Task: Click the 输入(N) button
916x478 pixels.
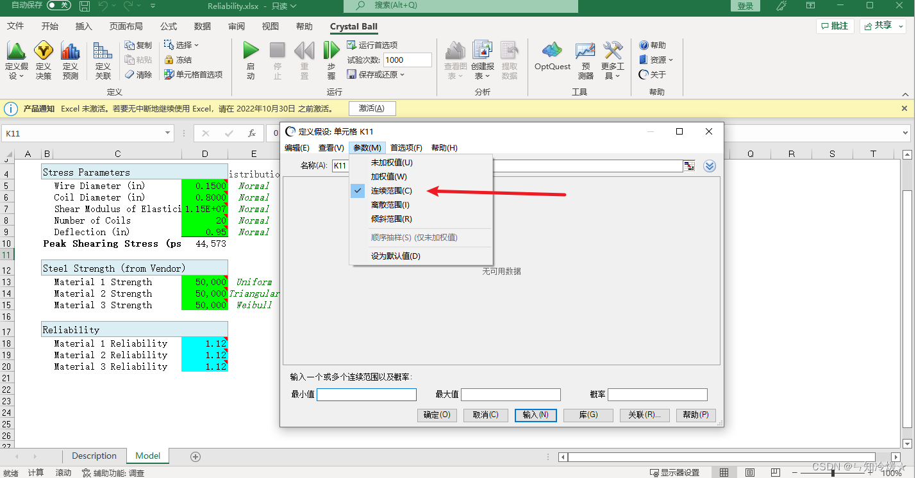Action: pyautogui.click(x=536, y=415)
